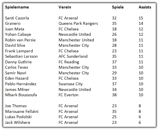The image size is (159, 130).
Task: Click the Spiele column header
Action: [x=118, y=7]
